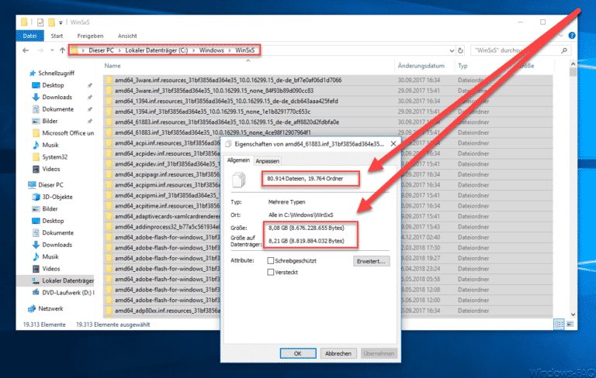Viewport: 596px width, 378px height.
Task: Open 3D-Objekte in navigation pane
Action: pyautogui.click(x=57, y=197)
